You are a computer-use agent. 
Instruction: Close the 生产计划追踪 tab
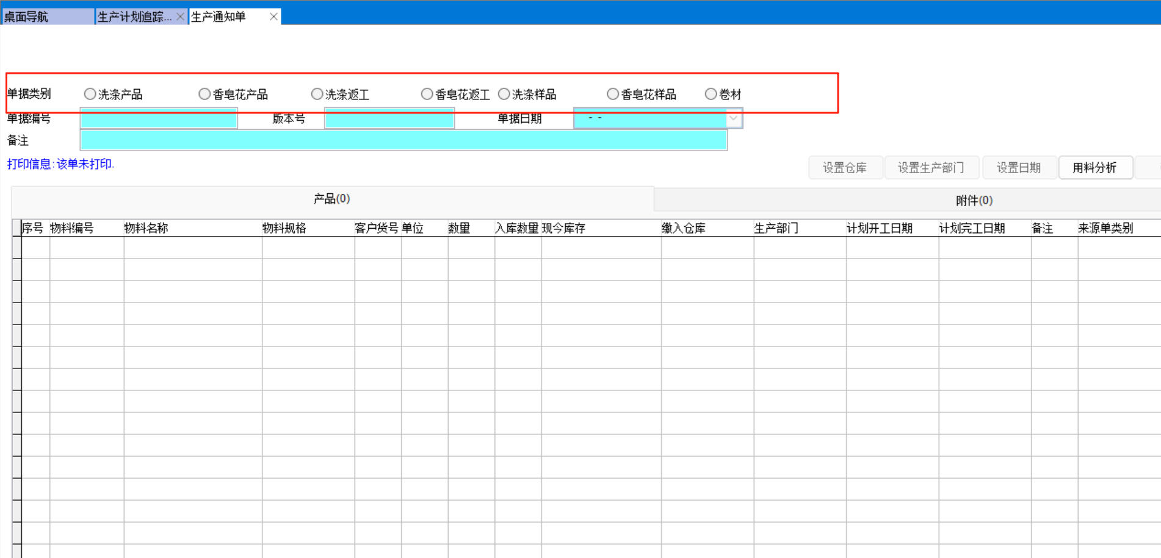[180, 16]
